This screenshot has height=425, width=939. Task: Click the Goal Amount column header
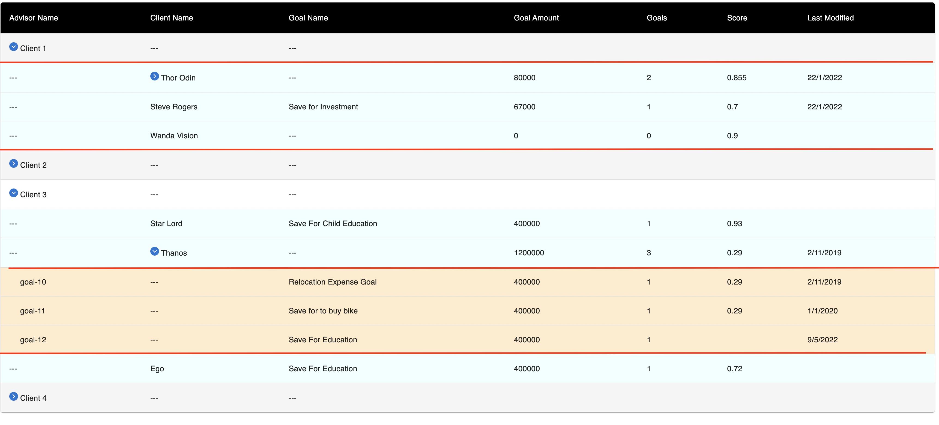pos(536,18)
